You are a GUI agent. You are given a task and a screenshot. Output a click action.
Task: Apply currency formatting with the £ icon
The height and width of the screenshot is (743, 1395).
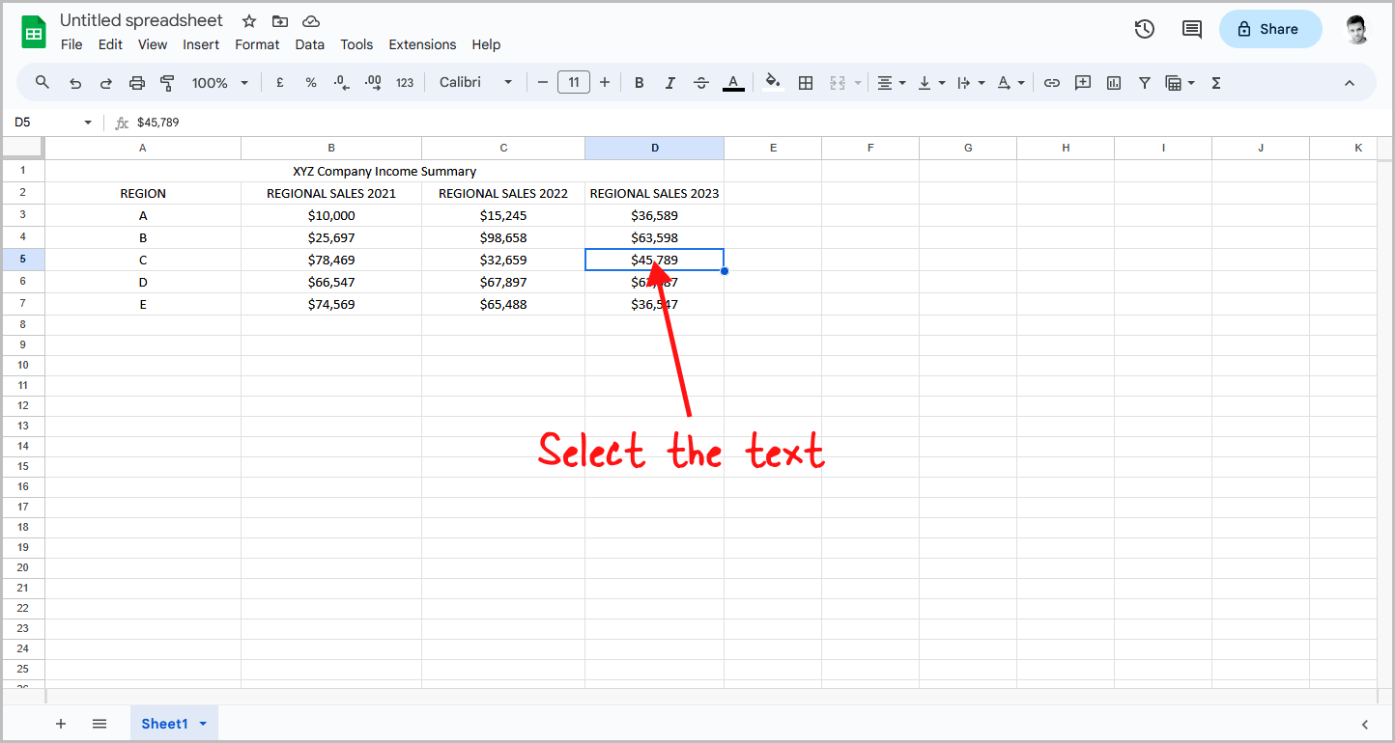tap(280, 82)
